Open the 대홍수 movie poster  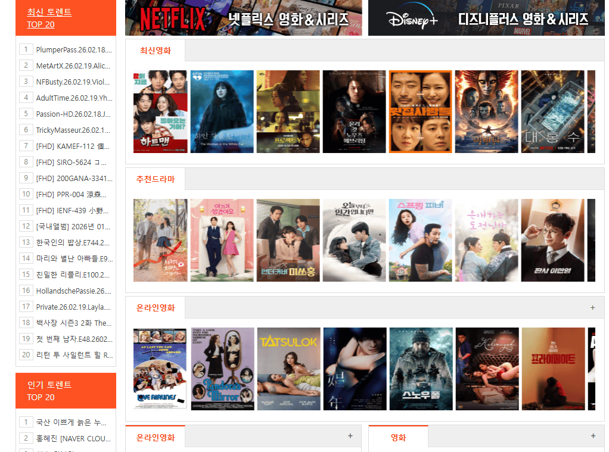(552, 111)
